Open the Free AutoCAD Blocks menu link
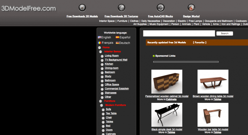248x135 pixels. (x=160, y=16)
